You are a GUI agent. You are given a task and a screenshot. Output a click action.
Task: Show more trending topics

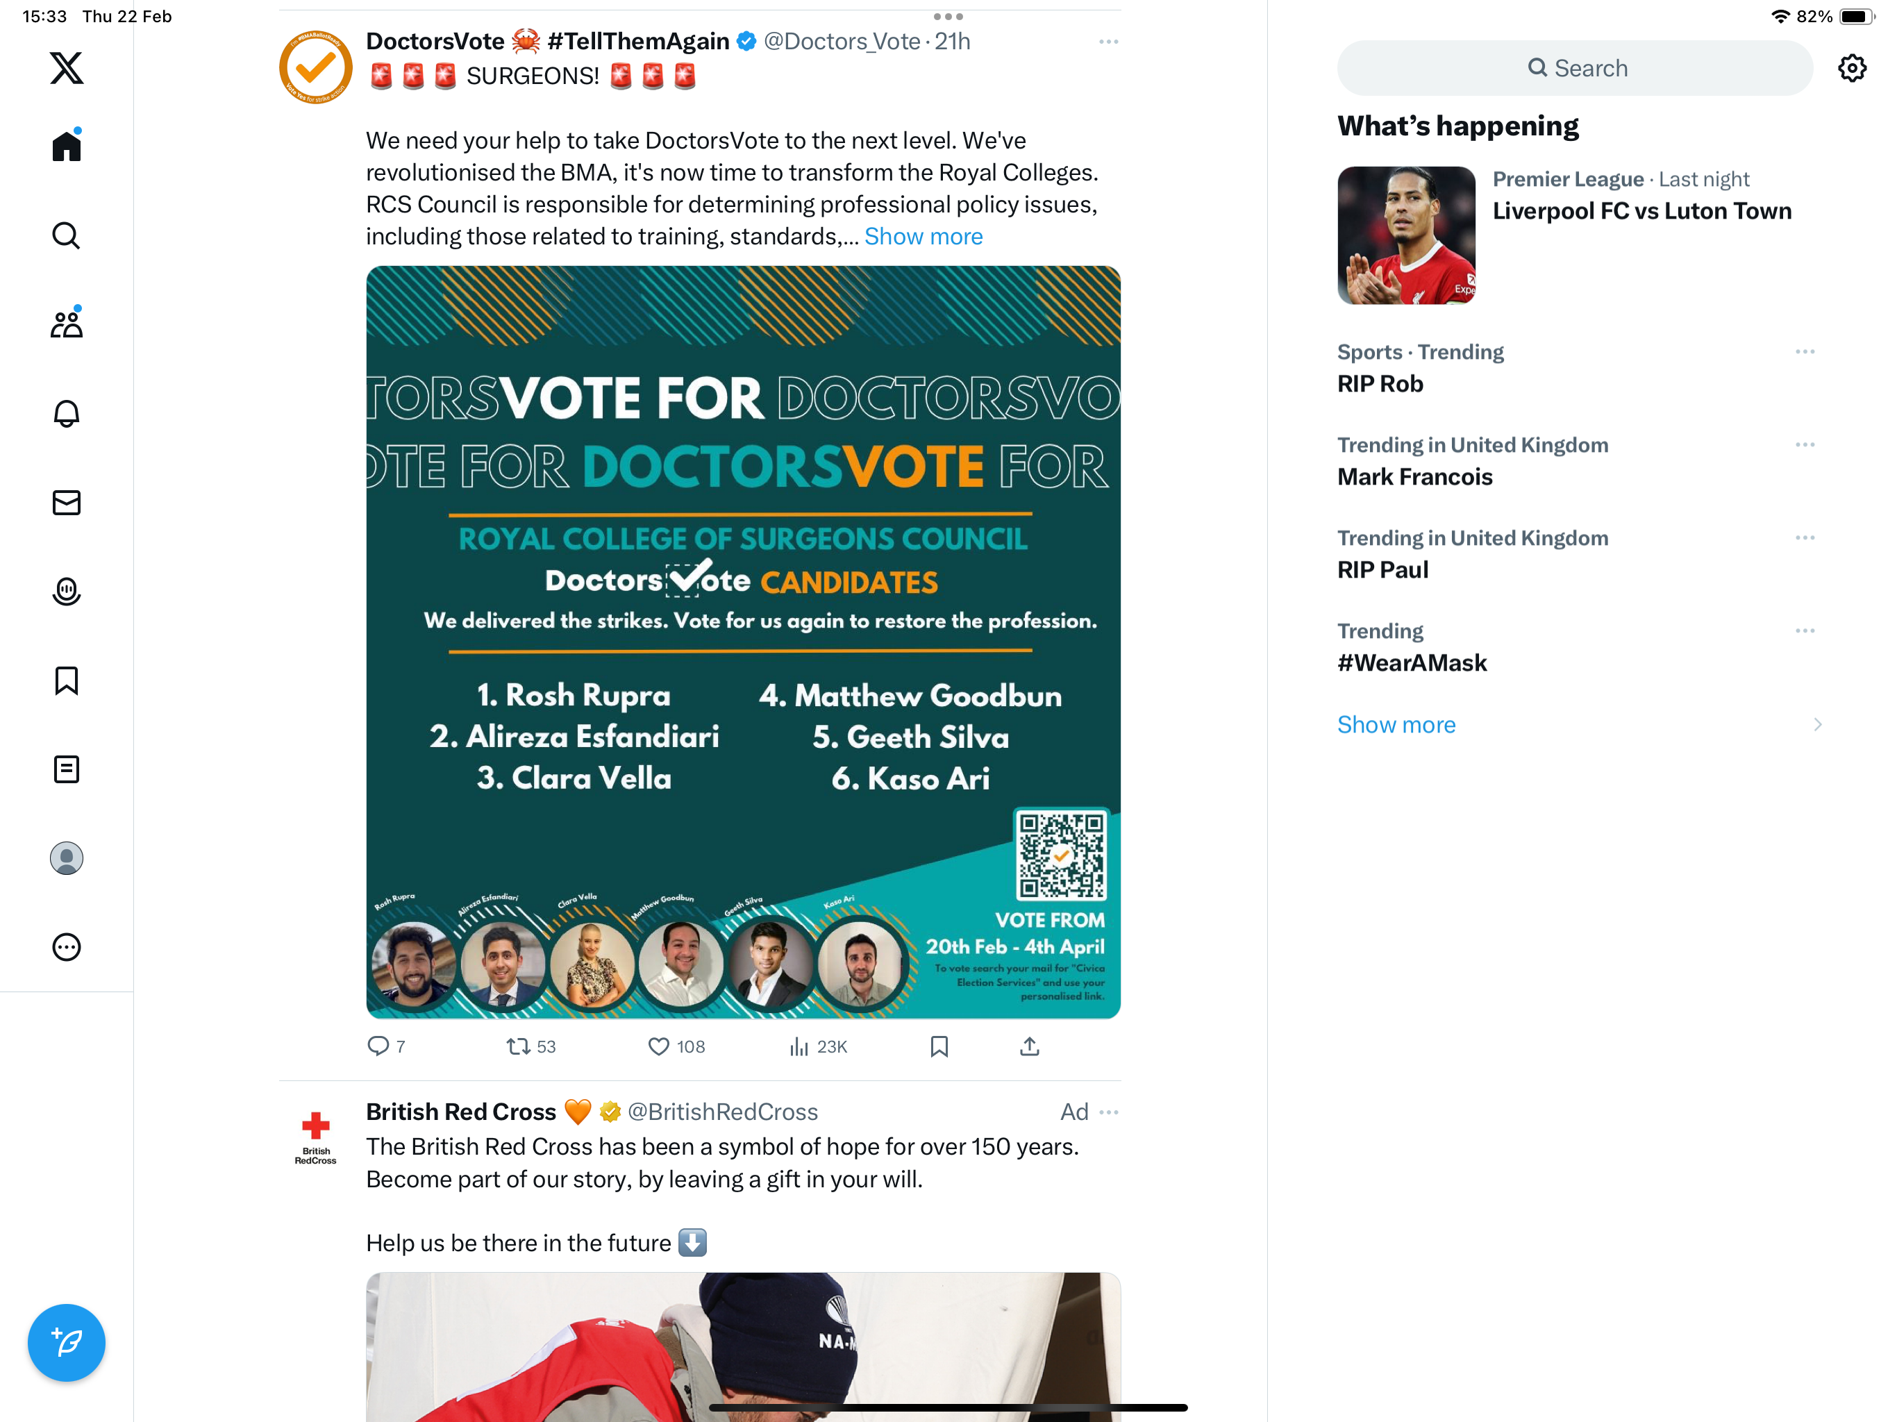point(1396,725)
